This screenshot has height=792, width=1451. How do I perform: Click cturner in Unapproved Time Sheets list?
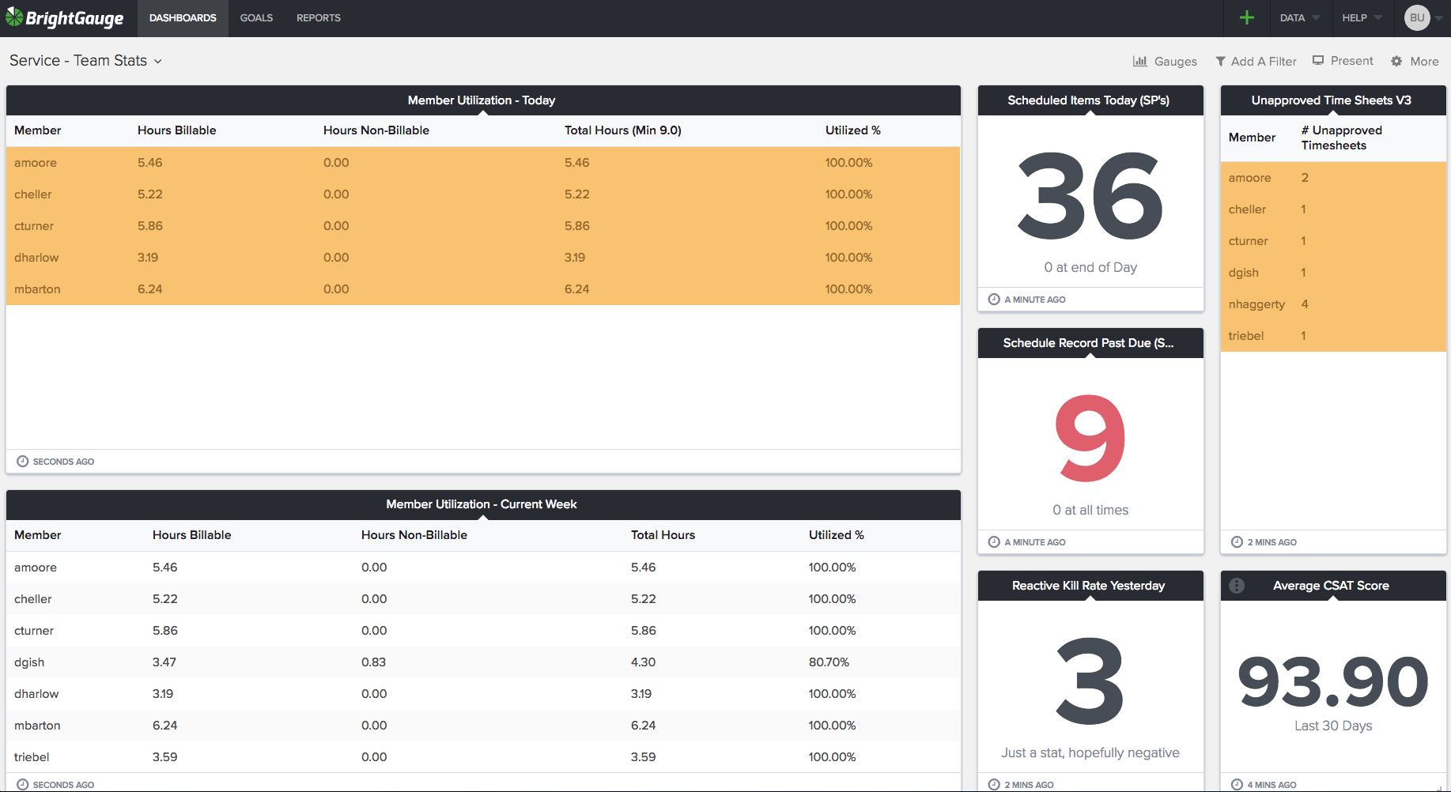[x=1248, y=241]
